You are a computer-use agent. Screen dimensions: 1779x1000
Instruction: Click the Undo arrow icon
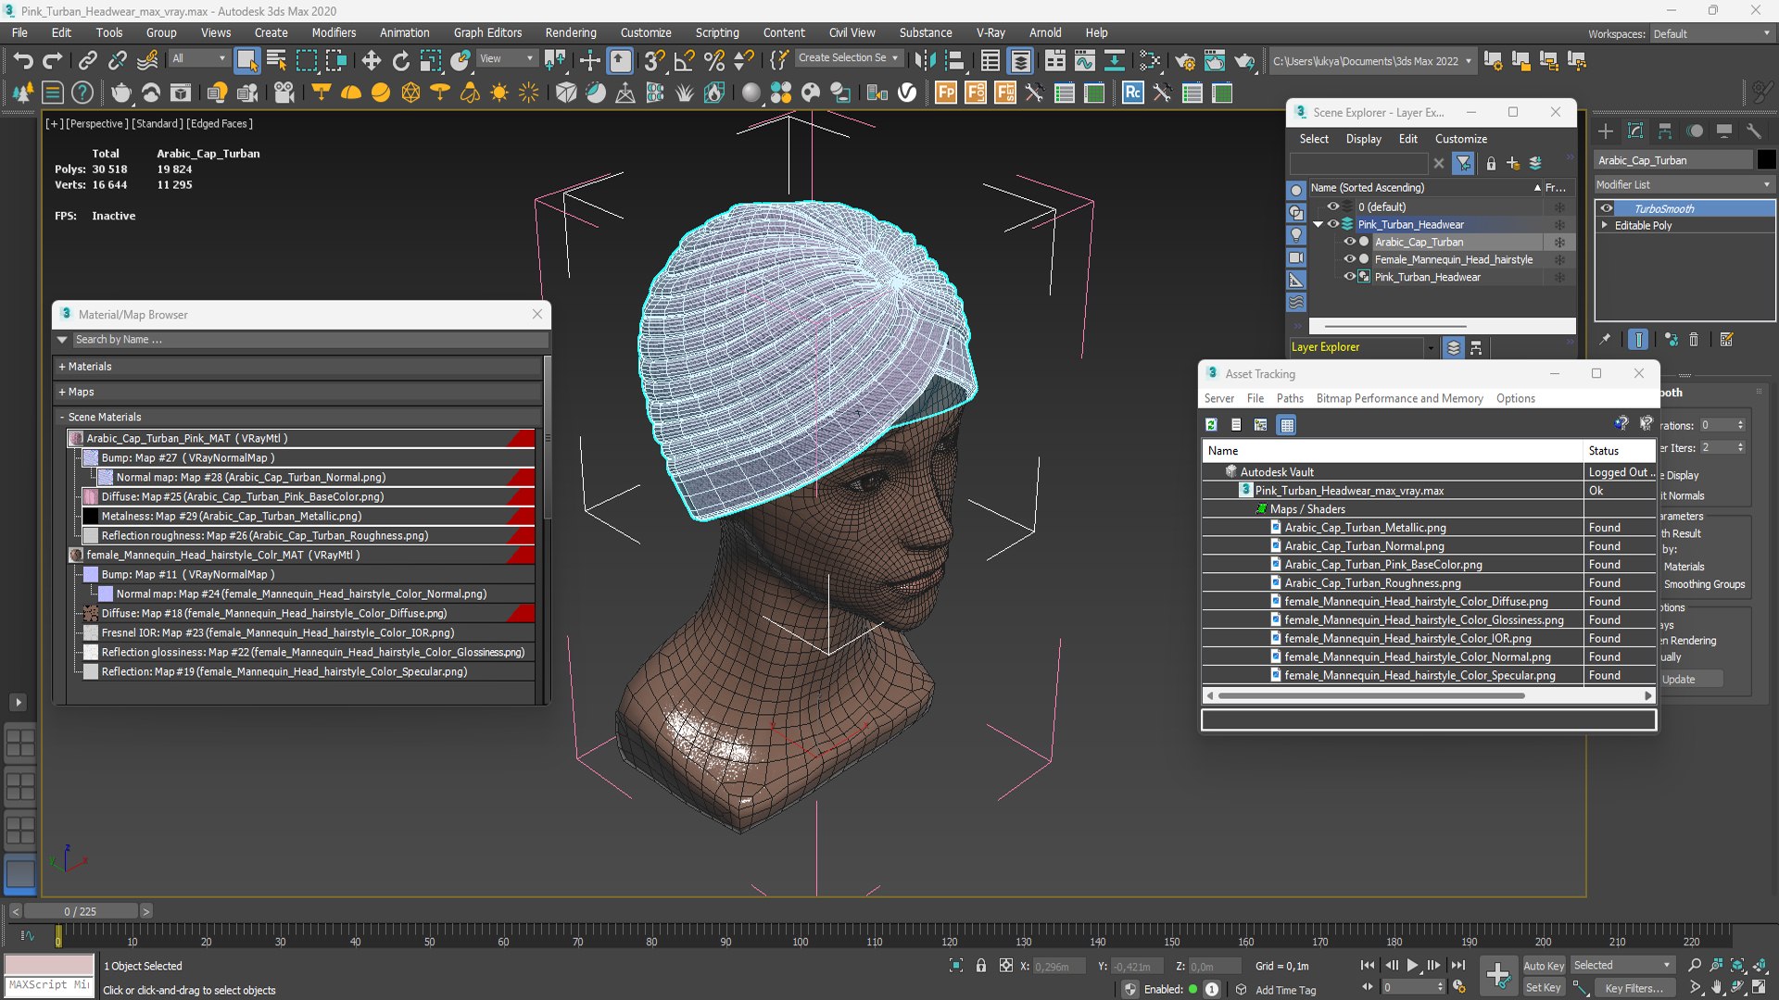click(x=22, y=61)
